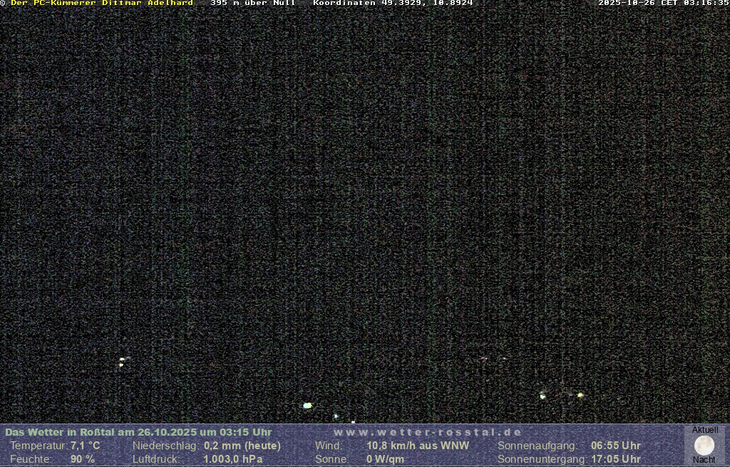This screenshot has height=467, width=730.
Task: Click the Niederschlag value 0,2 mm (heute)
Action: pos(242,446)
